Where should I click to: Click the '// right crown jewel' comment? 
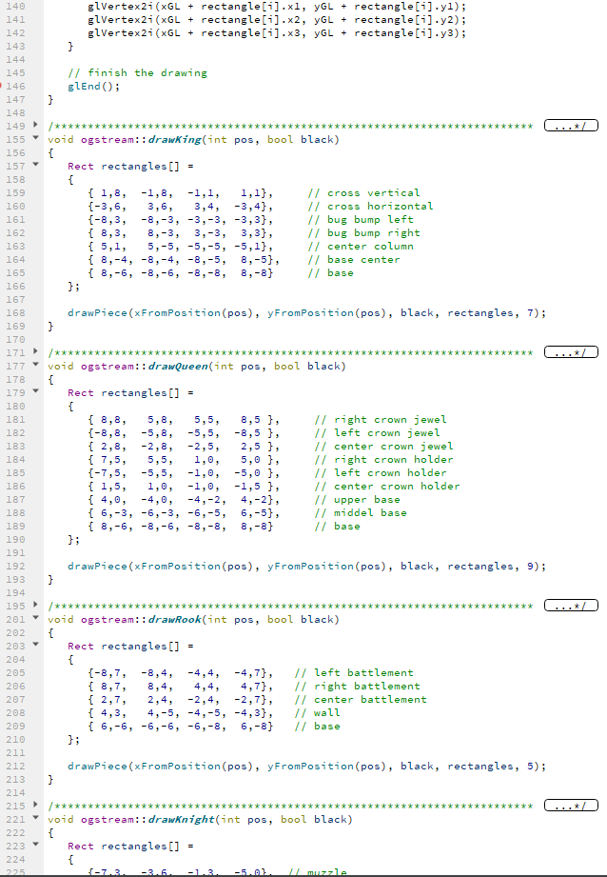(381, 420)
